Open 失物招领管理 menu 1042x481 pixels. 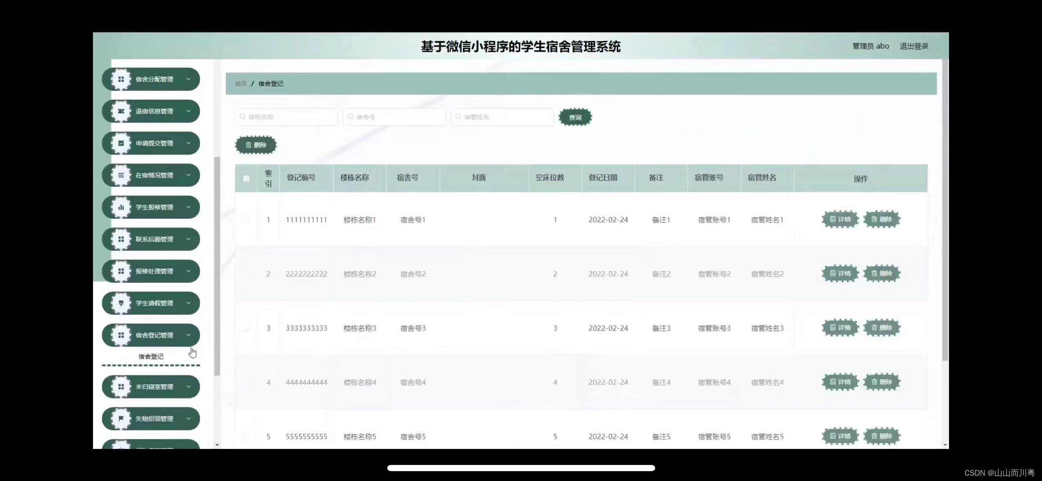coord(151,419)
